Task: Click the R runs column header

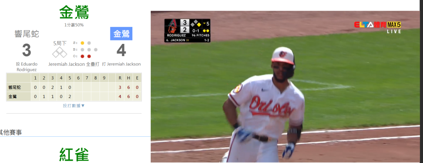Action: pos(120,78)
